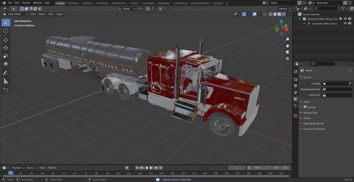
Task: Play the animation forward
Action: [151, 168]
